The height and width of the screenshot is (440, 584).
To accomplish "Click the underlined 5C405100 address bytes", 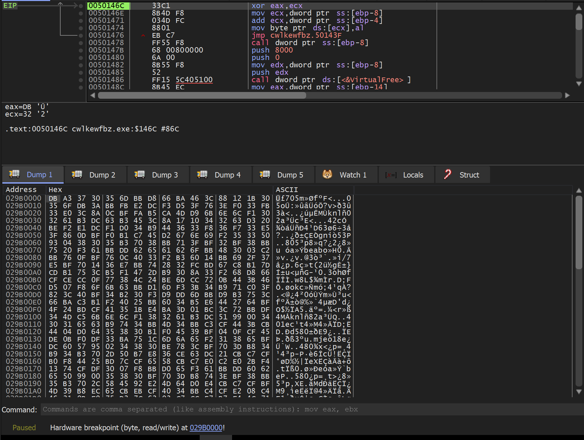I will coord(194,80).
